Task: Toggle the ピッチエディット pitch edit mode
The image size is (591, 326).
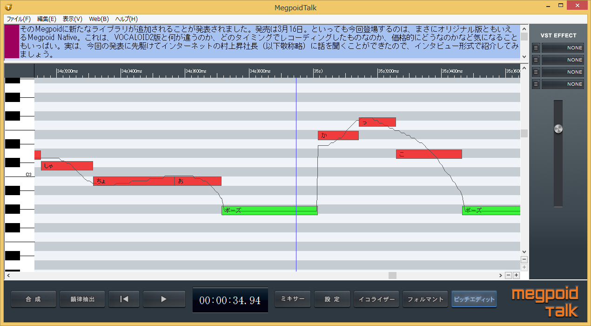Action: pos(474,299)
